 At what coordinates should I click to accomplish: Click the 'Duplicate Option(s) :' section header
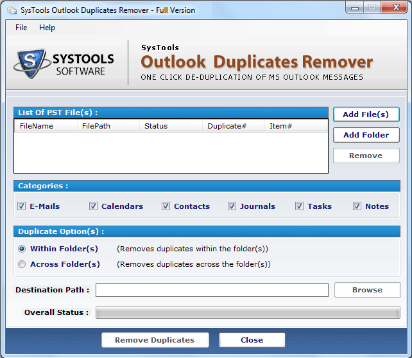[x=207, y=231]
